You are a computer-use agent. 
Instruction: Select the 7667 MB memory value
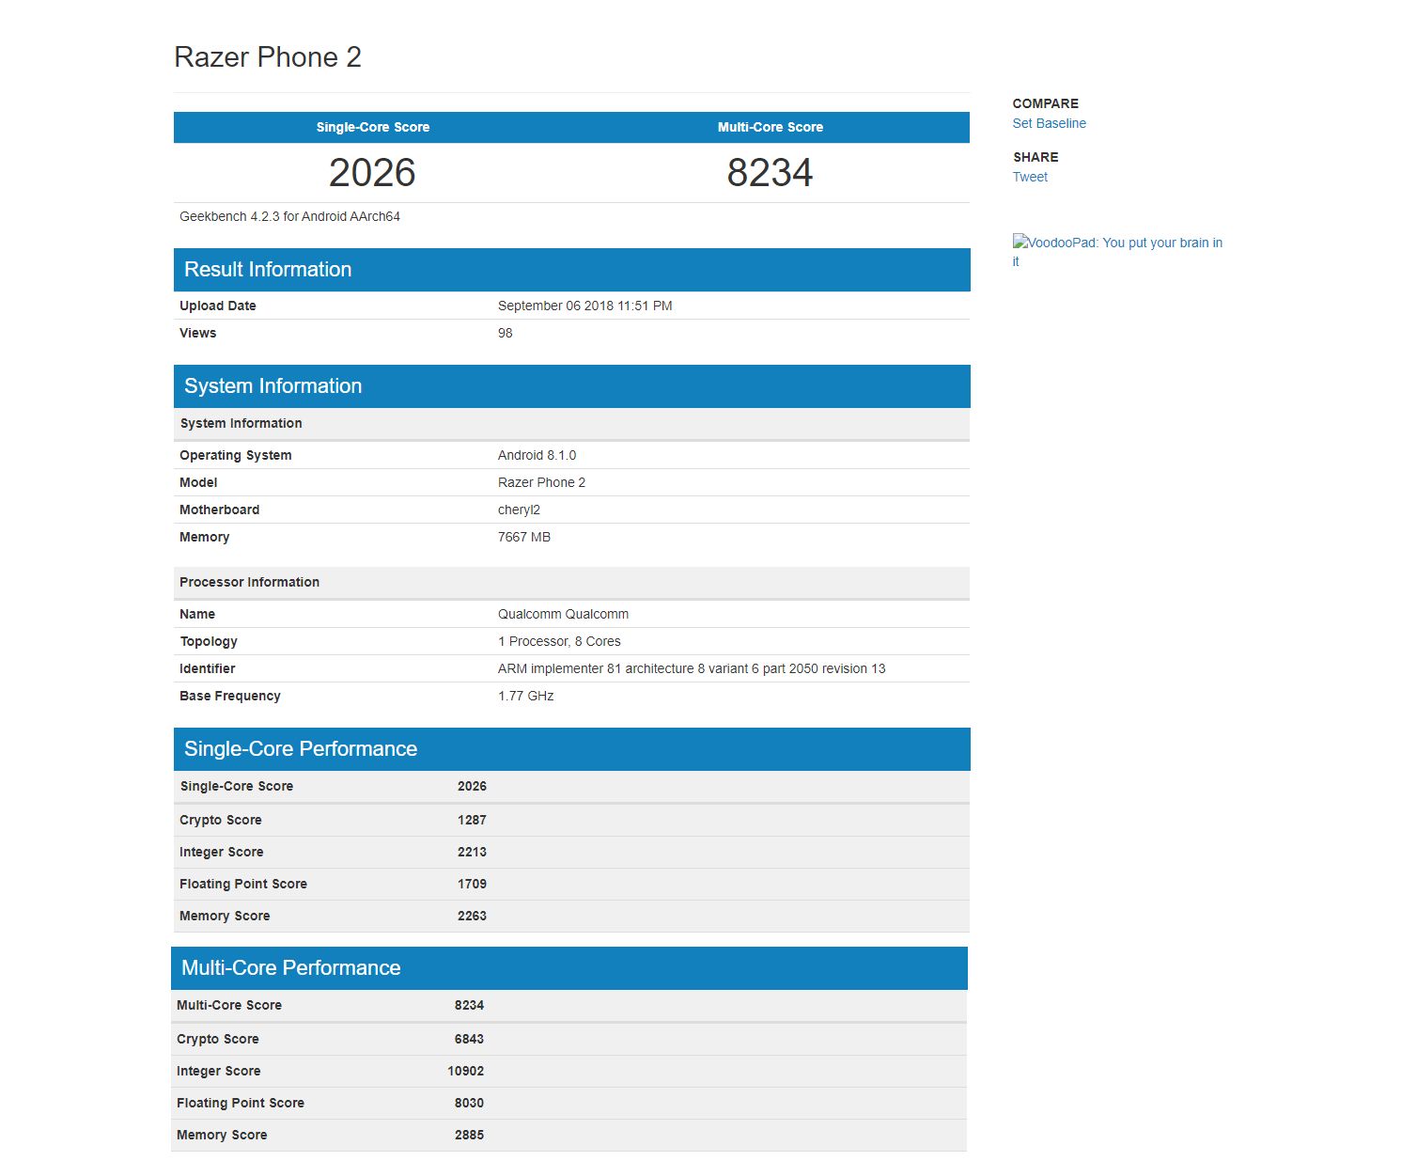(x=524, y=537)
